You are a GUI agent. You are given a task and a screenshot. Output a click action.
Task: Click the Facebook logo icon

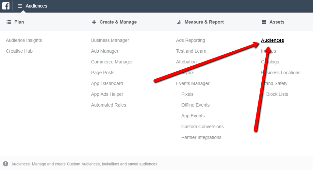[x=6, y=6]
